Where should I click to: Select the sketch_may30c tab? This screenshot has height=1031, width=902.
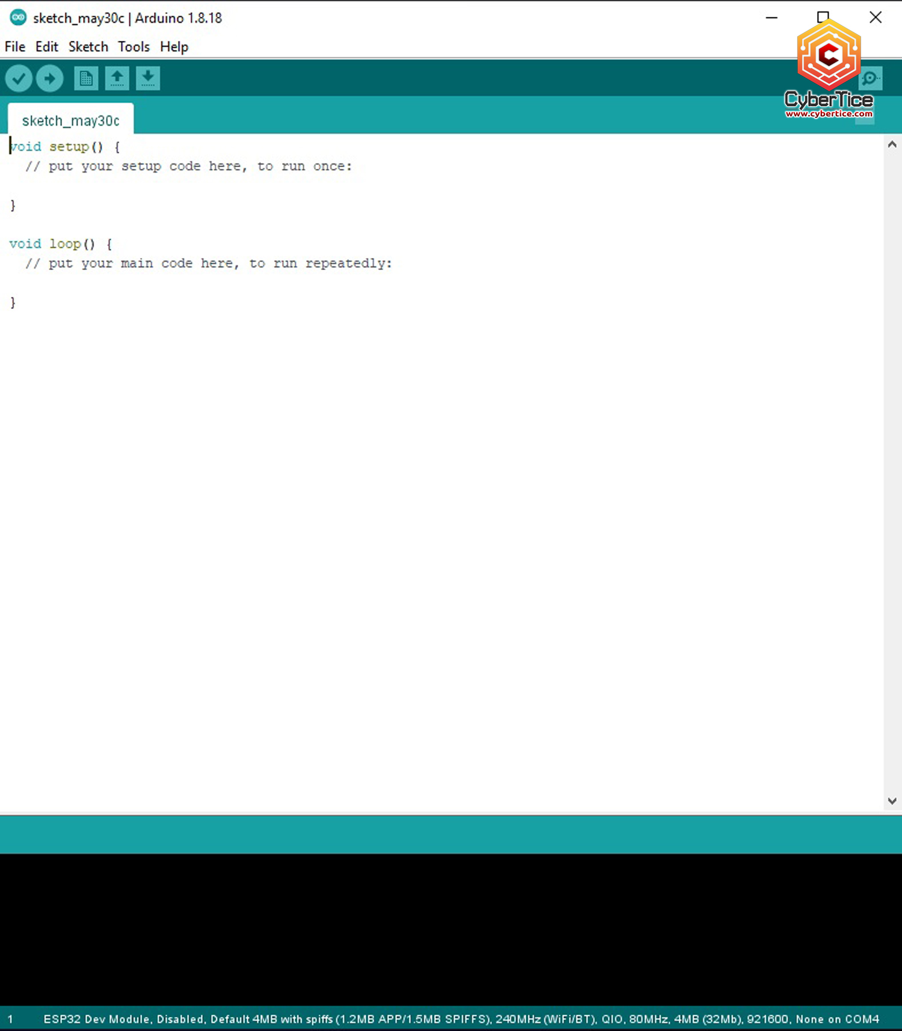click(x=70, y=121)
